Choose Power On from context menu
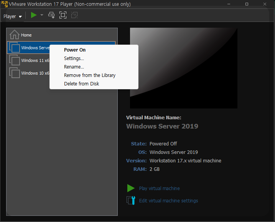 click(x=94, y=50)
